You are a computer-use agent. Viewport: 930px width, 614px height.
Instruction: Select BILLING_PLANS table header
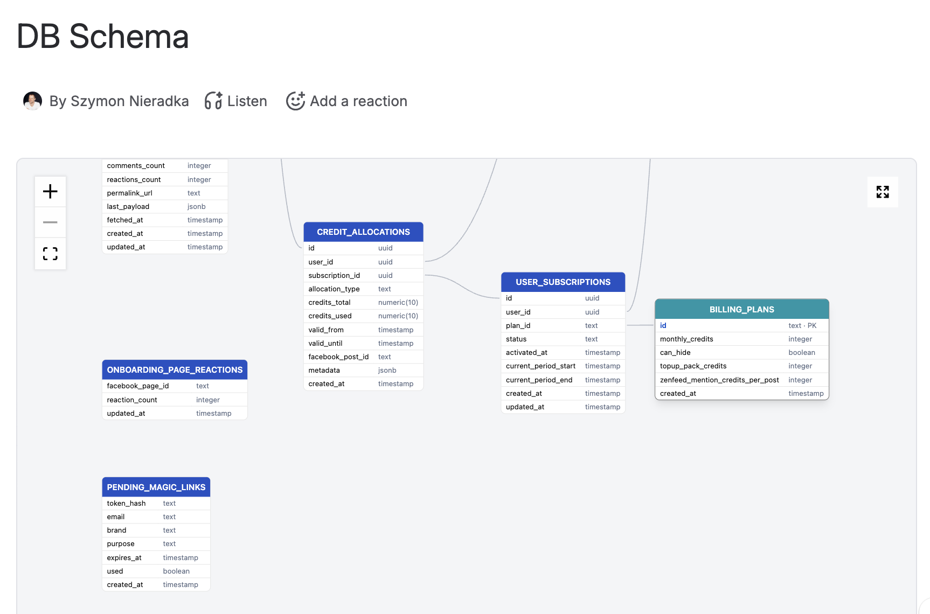tap(742, 310)
